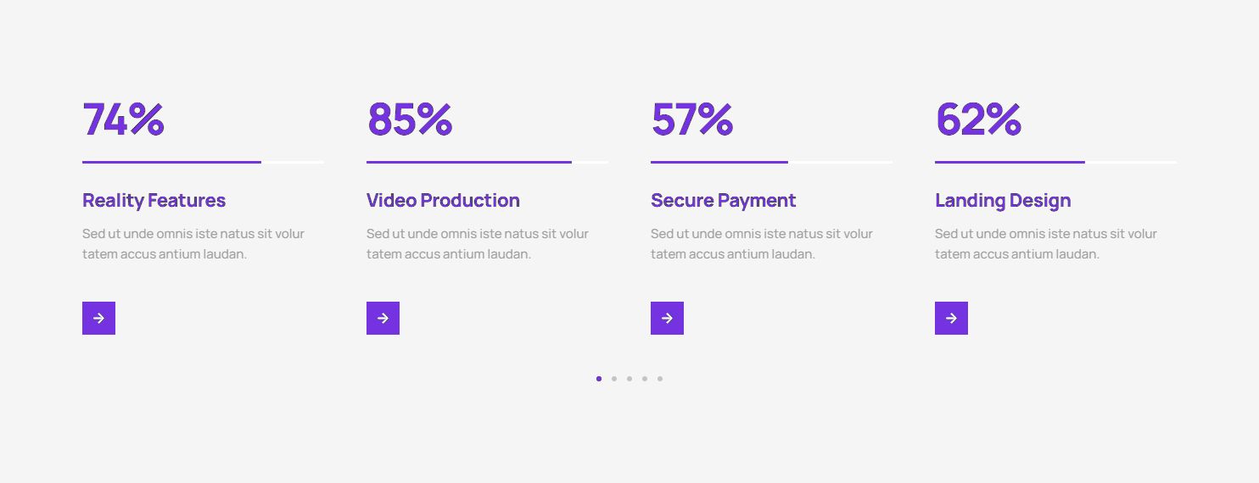The image size is (1259, 483).
Task: Click the large 85% statistic number
Action: click(x=410, y=119)
